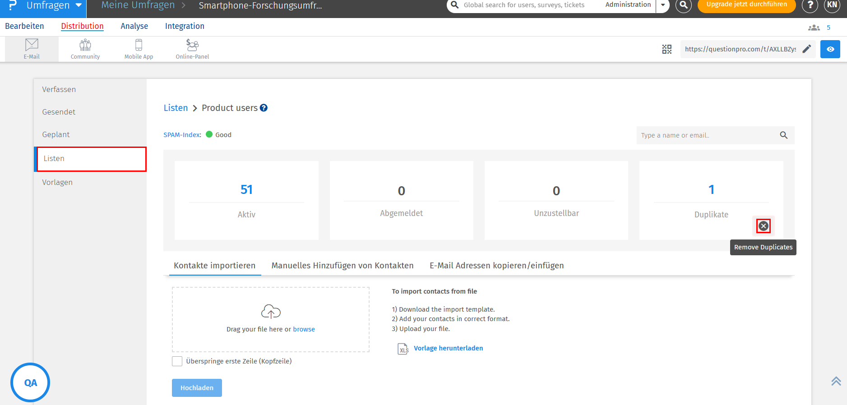Enable Überspringe erste Zeile checkbox
Screen dimensions: 847x405
tap(177, 361)
